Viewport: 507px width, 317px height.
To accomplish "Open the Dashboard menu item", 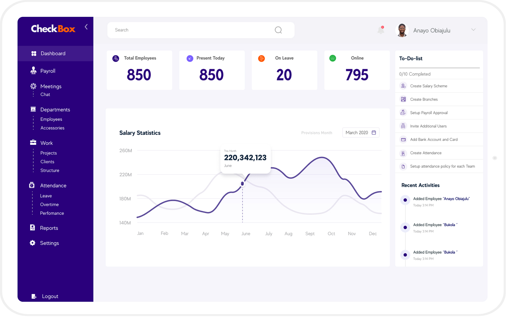I will [x=53, y=54].
